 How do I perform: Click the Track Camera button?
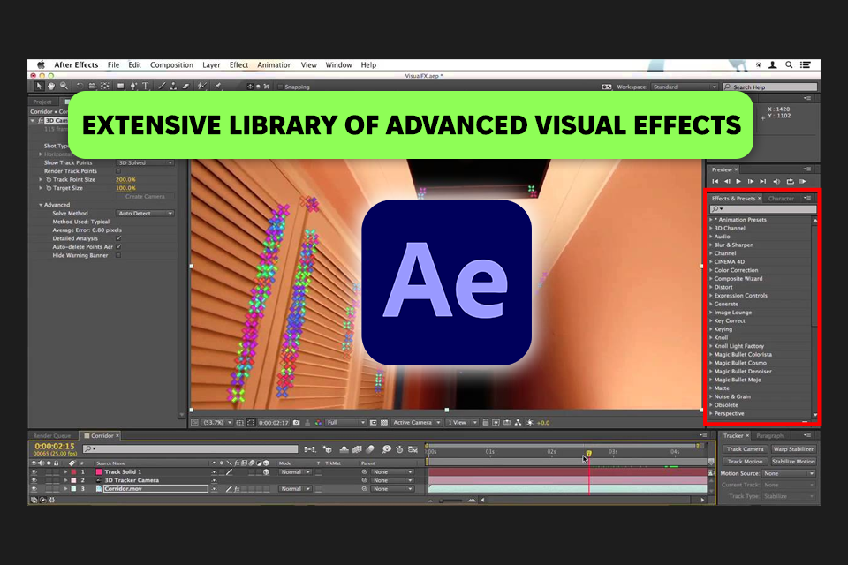tap(745, 449)
